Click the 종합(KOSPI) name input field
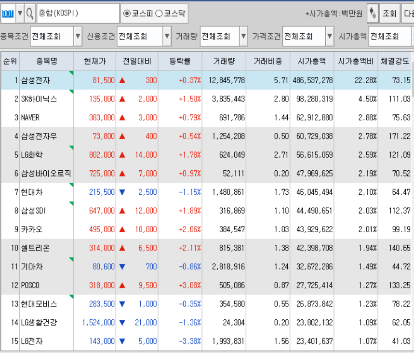The height and width of the screenshot is (353, 414). 78,14
